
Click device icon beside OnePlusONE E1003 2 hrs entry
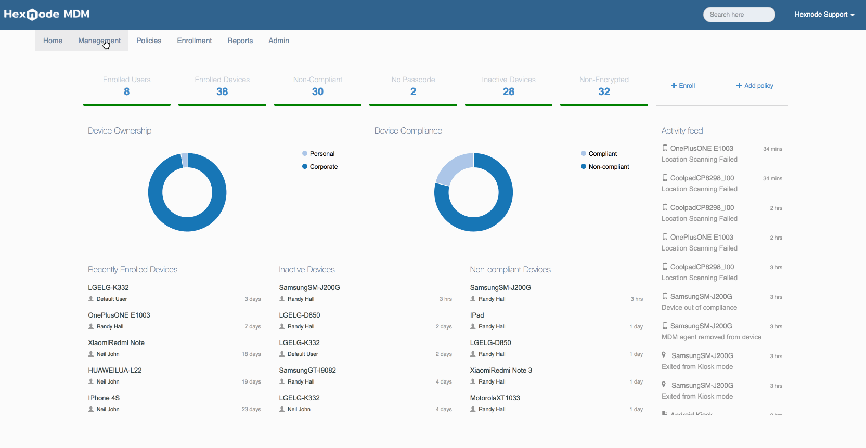(x=665, y=237)
